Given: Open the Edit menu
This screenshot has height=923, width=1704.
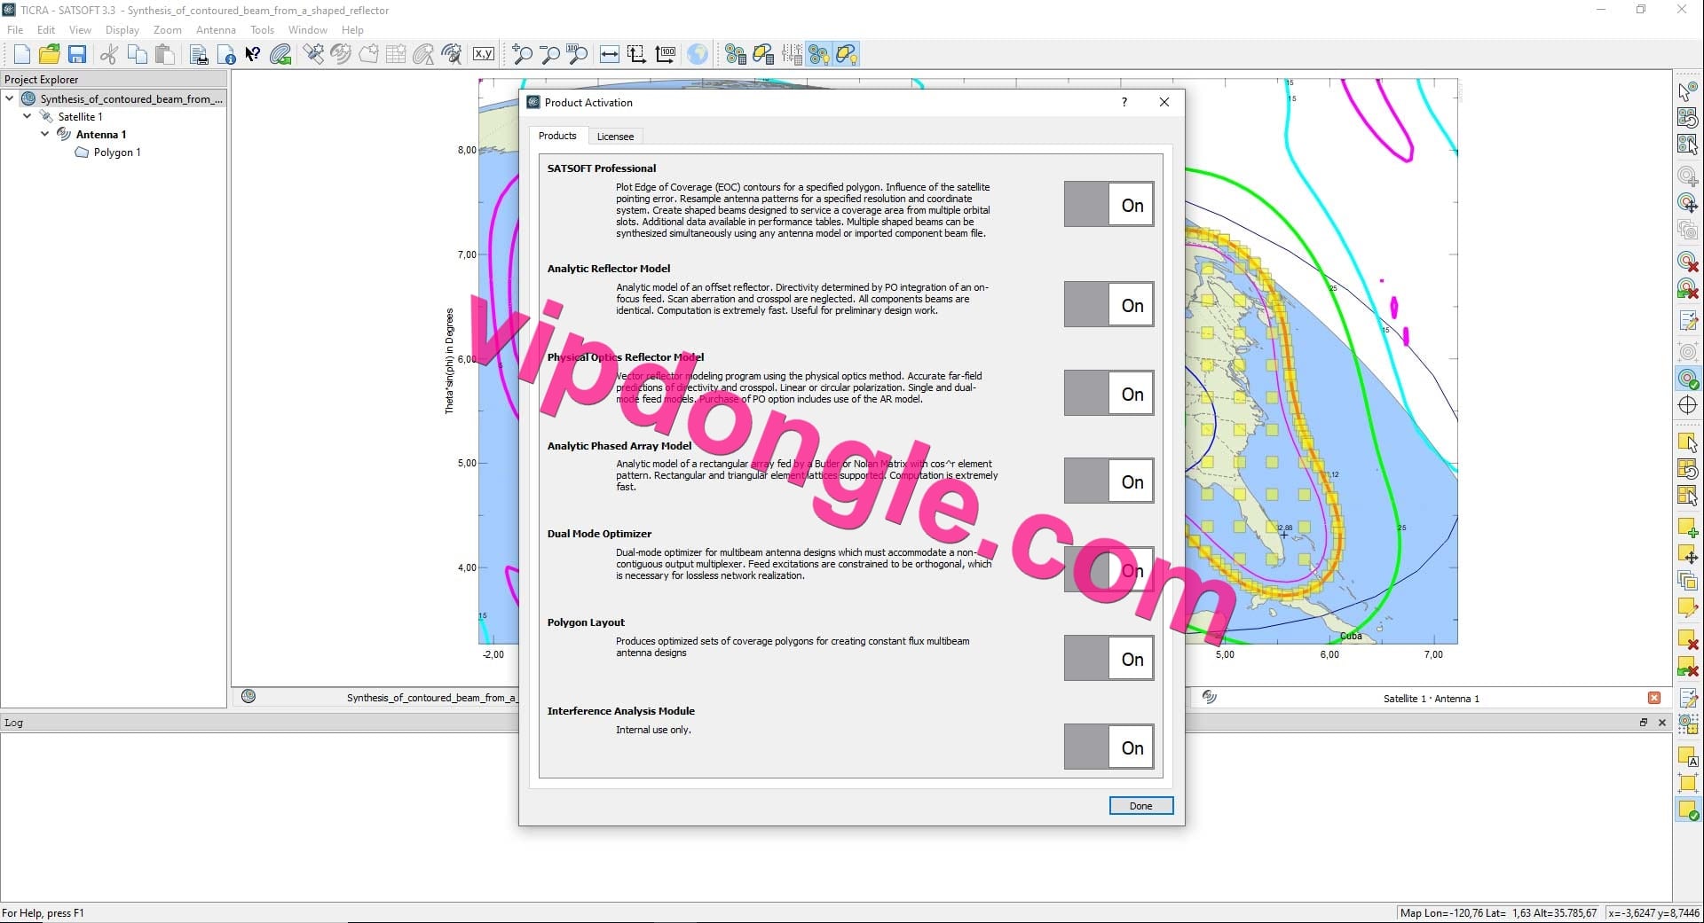Looking at the screenshot, I should click(x=46, y=29).
